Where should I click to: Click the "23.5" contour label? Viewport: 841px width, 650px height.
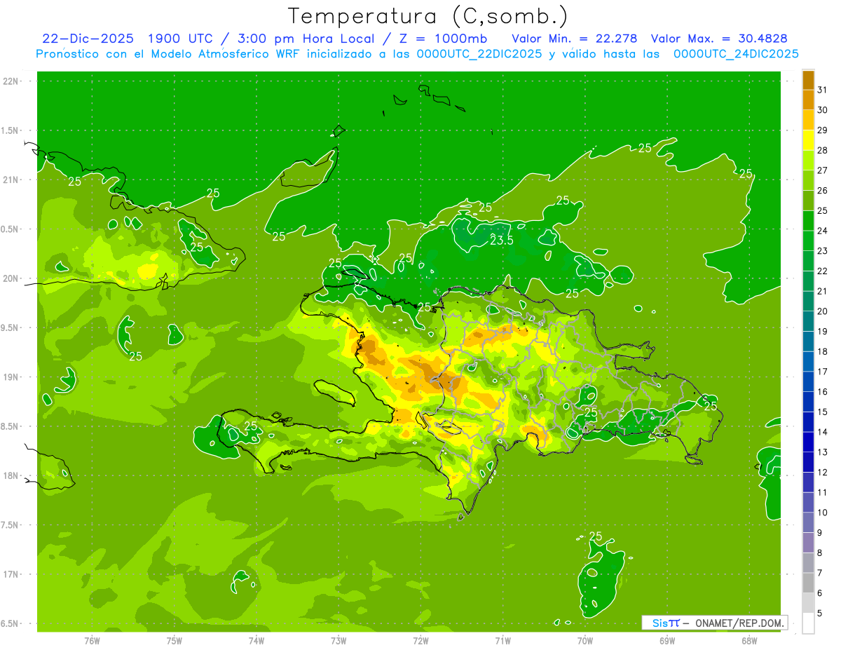(502, 240)
